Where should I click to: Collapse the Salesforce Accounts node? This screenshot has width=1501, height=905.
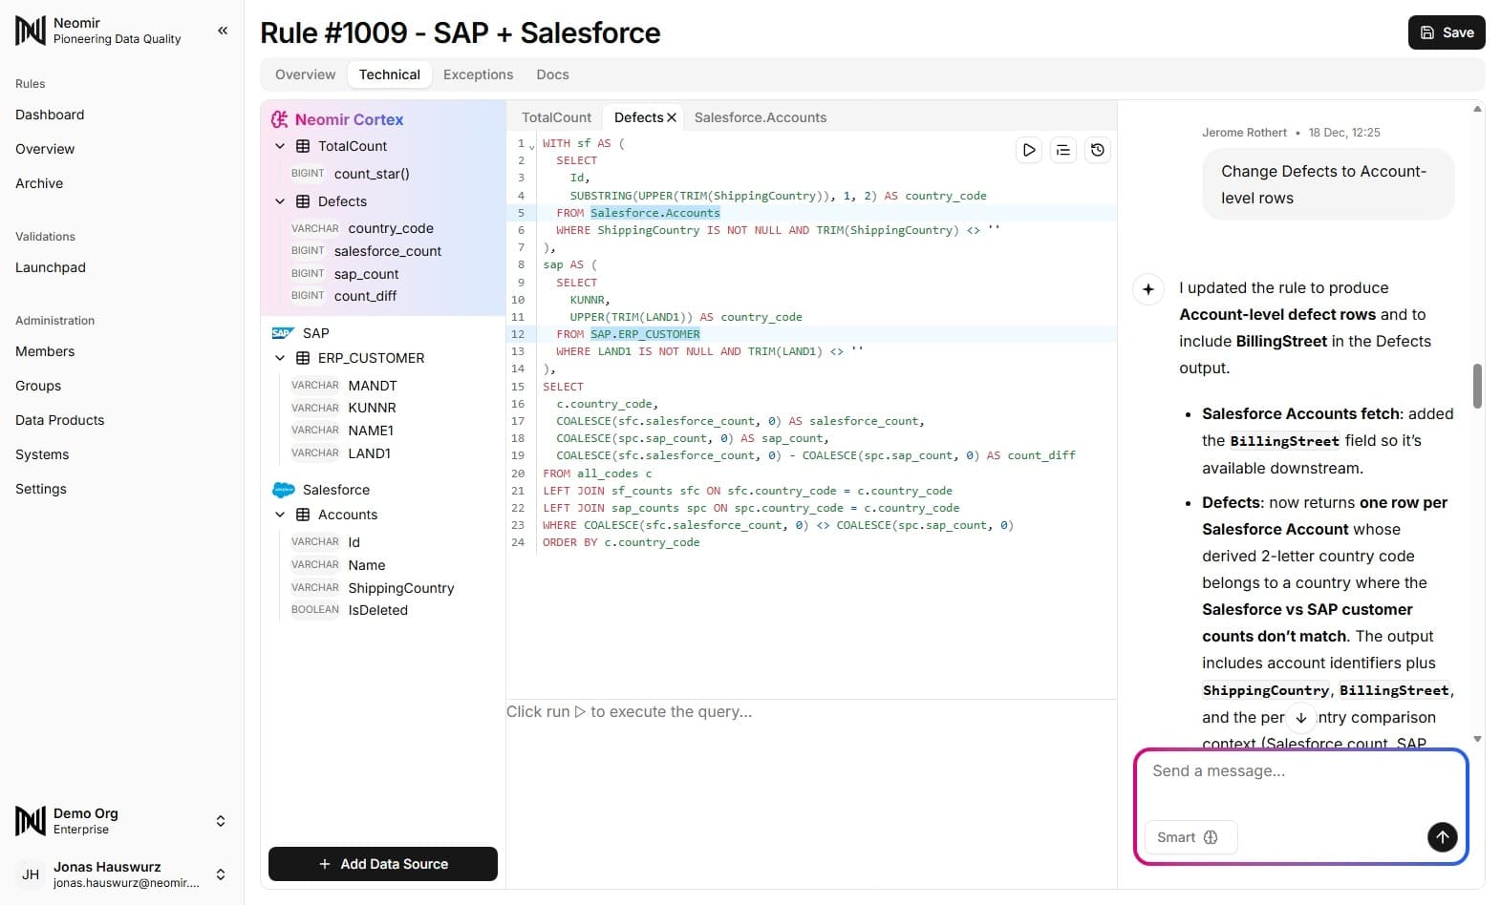point(280,515)
